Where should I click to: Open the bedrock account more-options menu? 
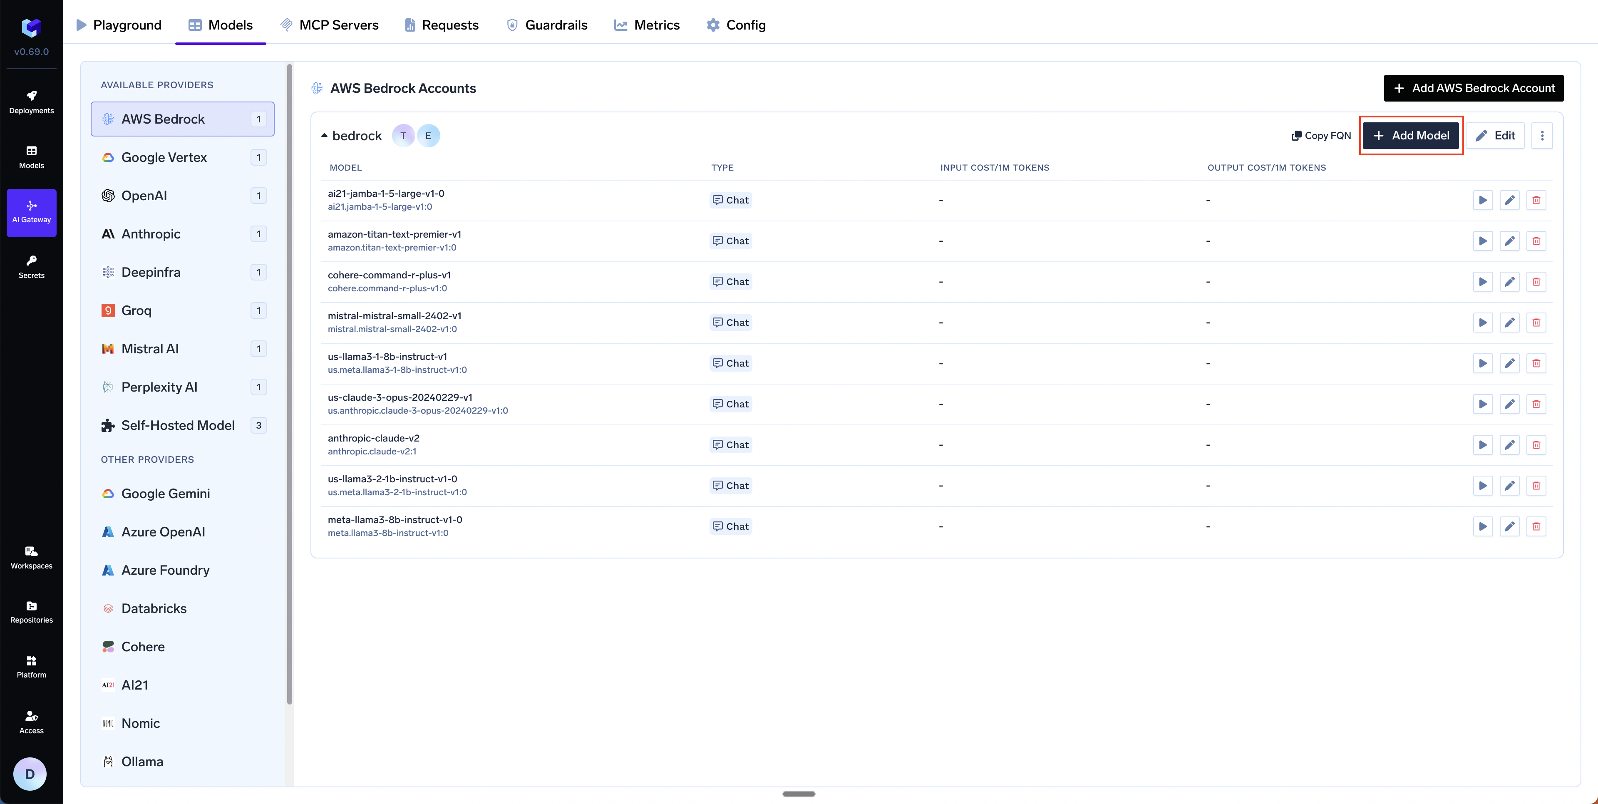1541,136
